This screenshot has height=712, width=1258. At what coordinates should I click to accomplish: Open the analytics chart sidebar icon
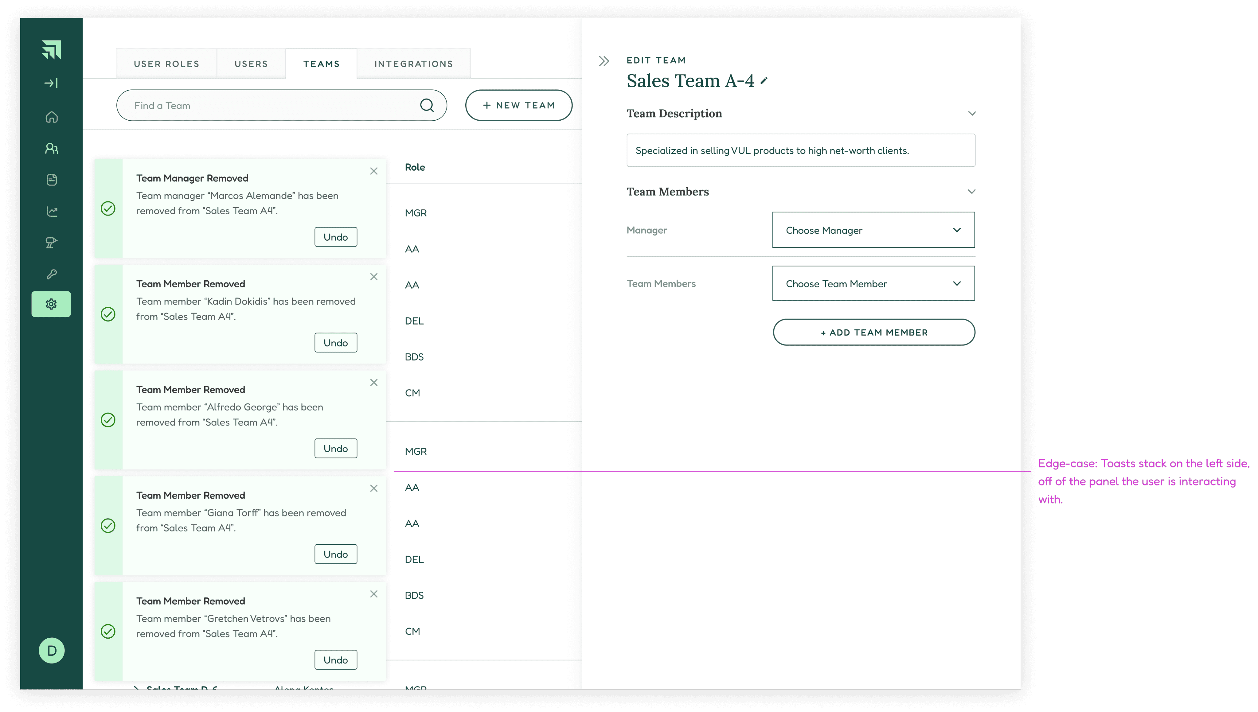click(x=51, y=211)
